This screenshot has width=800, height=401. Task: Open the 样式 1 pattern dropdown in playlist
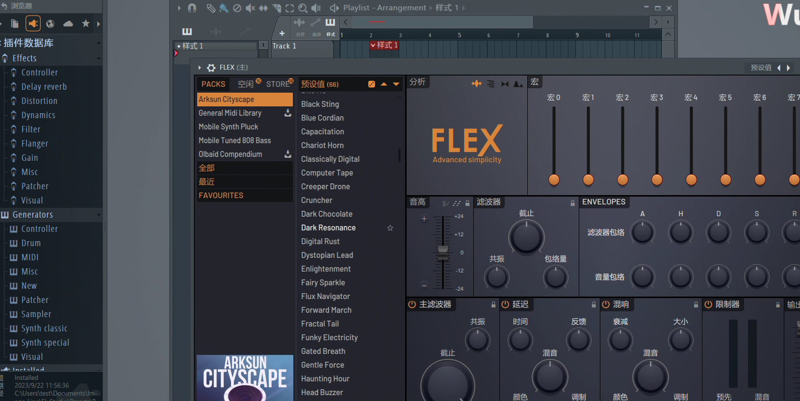(373, 46)
